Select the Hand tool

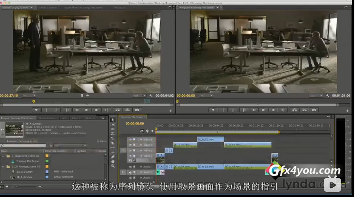[113, 161]
